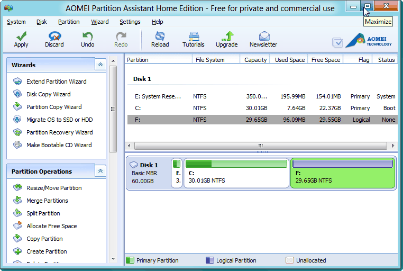
Task: Click the Primary Partition legend swatch
Action: click(130, 260)
